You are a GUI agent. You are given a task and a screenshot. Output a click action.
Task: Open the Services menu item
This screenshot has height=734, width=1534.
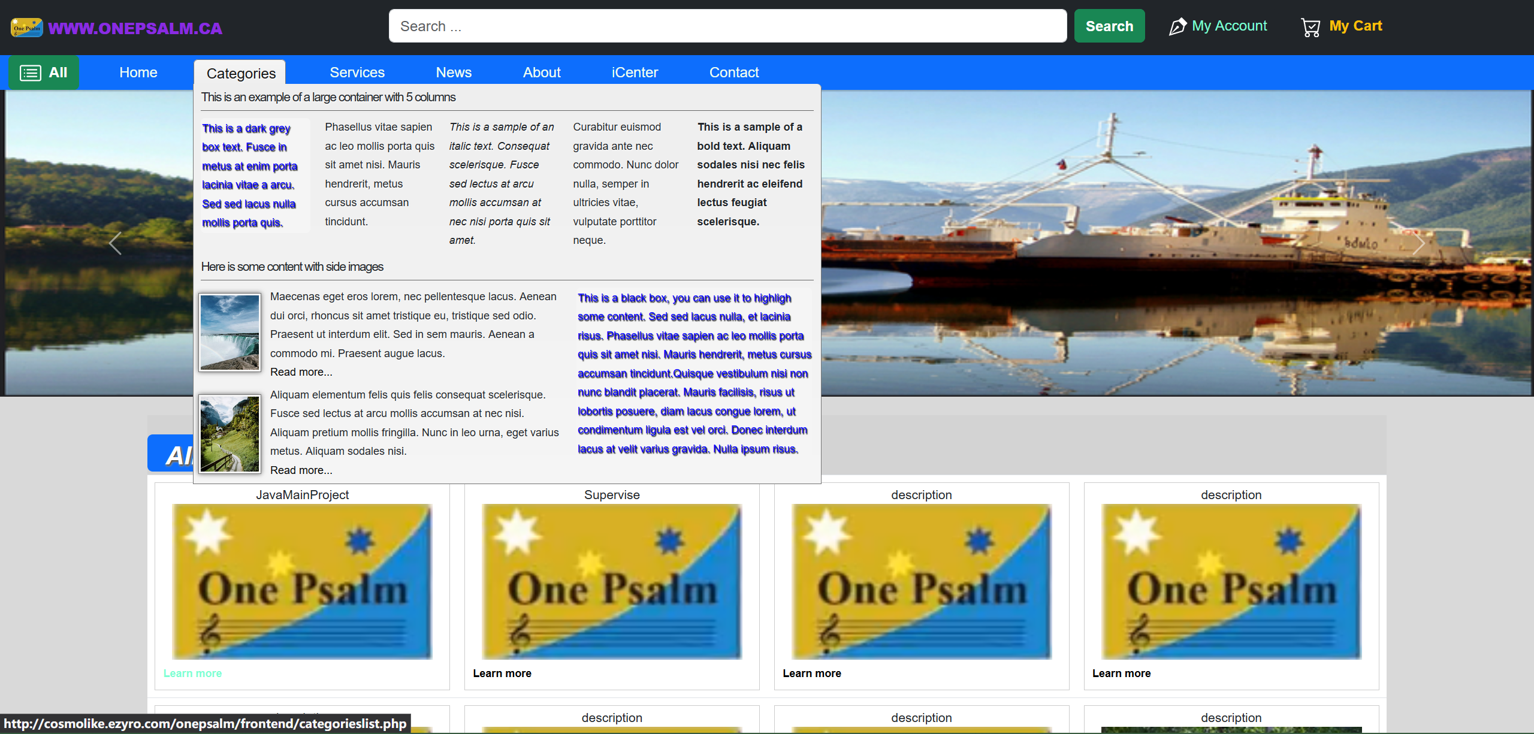pyautogui.click(x=357, y=73)
